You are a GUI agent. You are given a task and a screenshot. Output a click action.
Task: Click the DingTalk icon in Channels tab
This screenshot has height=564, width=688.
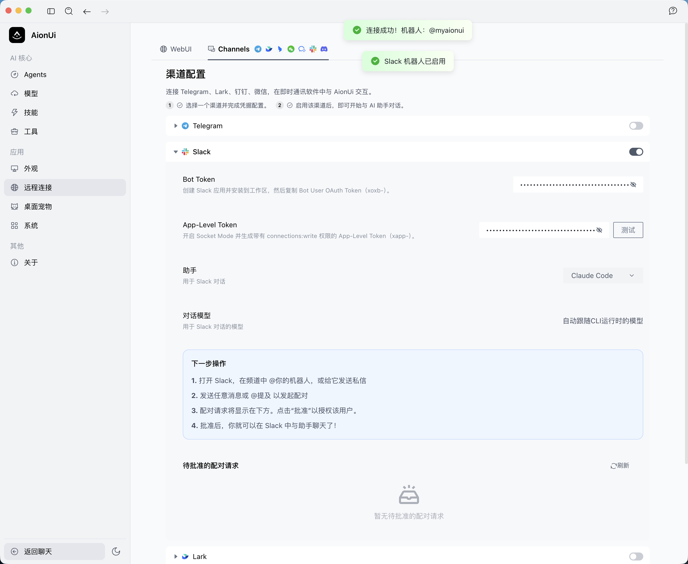click(x=280, y=49)
